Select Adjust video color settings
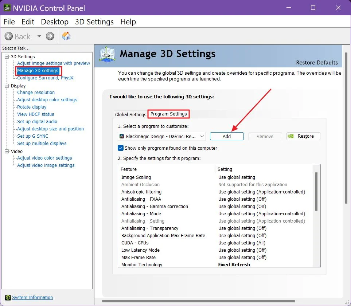 pos(44,158)
